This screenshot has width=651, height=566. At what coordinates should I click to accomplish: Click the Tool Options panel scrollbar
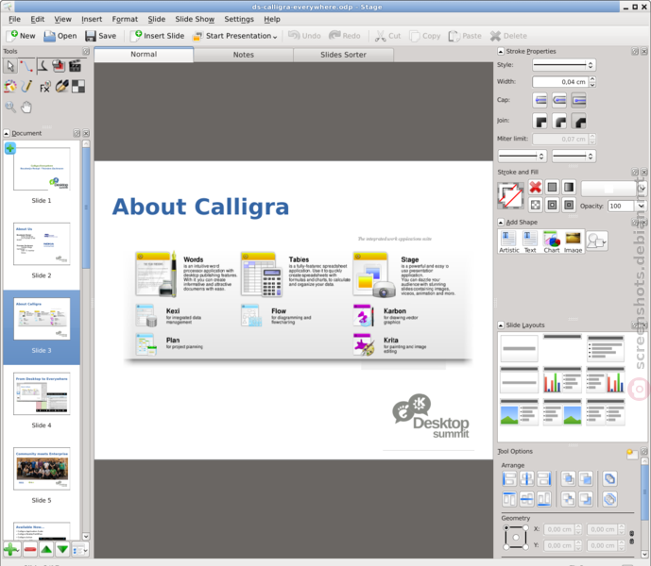pos(644,508)
